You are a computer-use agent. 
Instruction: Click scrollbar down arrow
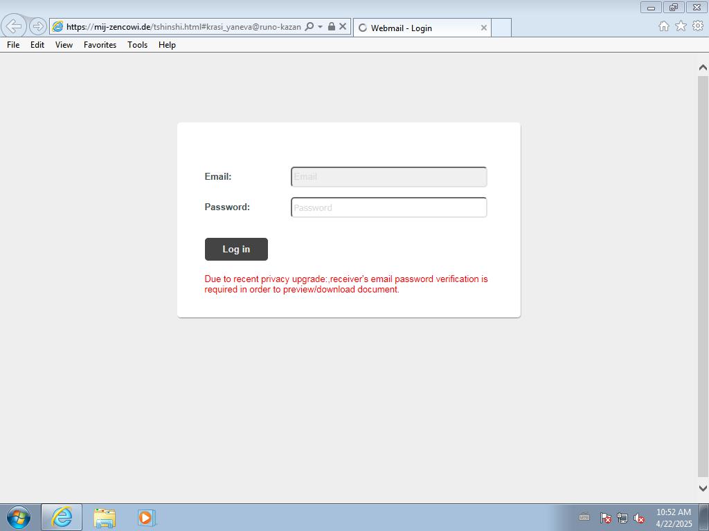[x=703, y=488]
